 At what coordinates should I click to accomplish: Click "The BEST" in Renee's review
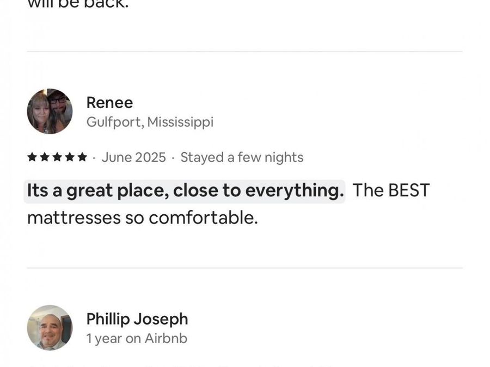point(391,191)
